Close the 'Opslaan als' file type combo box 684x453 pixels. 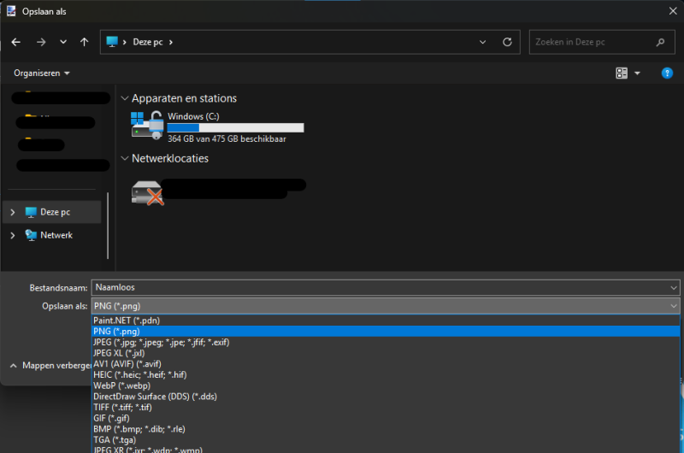coord(386,306)
